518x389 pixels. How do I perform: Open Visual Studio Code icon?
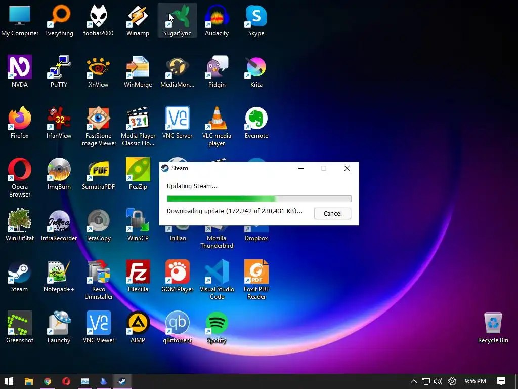pos(217,280)
